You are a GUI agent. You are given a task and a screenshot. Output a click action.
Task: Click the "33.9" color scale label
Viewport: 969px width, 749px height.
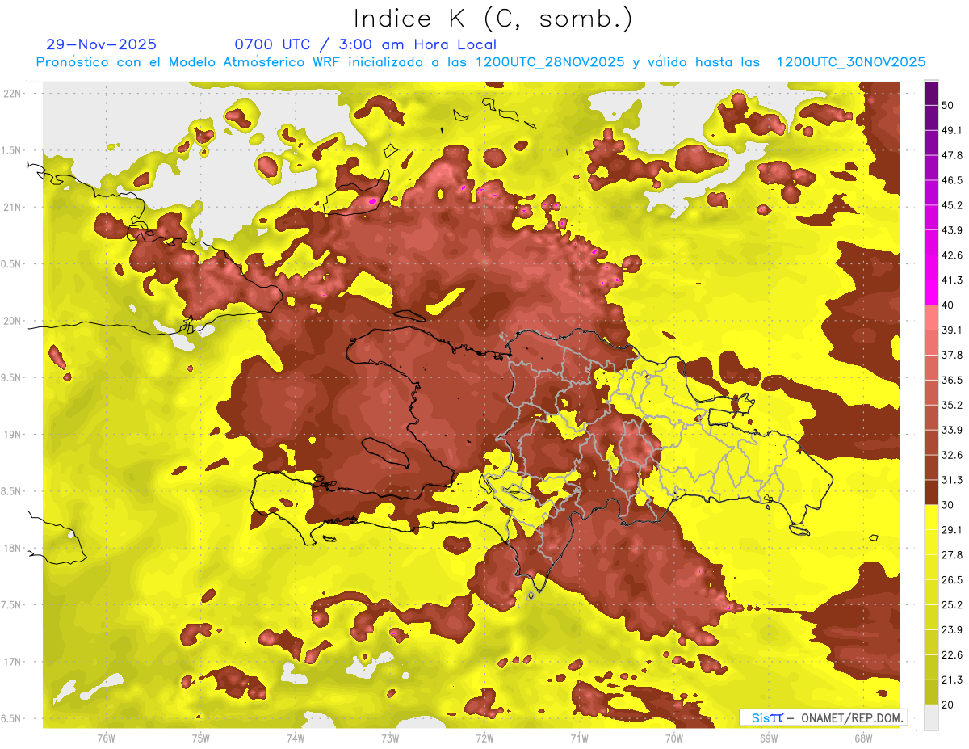coord(951,430)
